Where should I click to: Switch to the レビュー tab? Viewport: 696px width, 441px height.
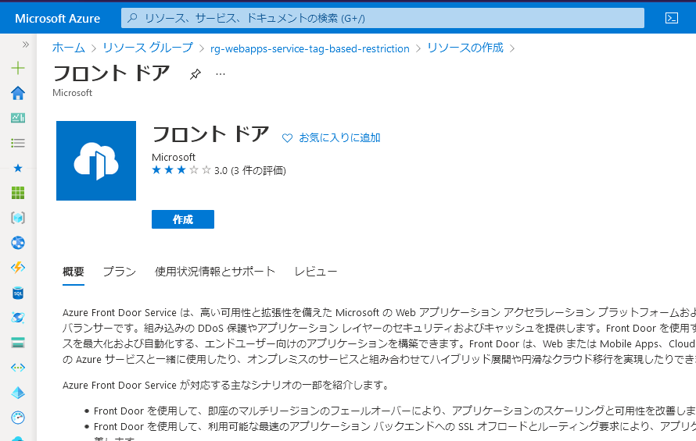coord(316,272)
